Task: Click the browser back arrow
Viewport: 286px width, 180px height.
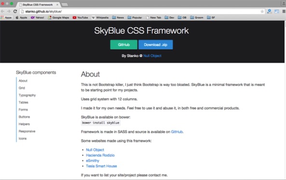Action: 3,11
